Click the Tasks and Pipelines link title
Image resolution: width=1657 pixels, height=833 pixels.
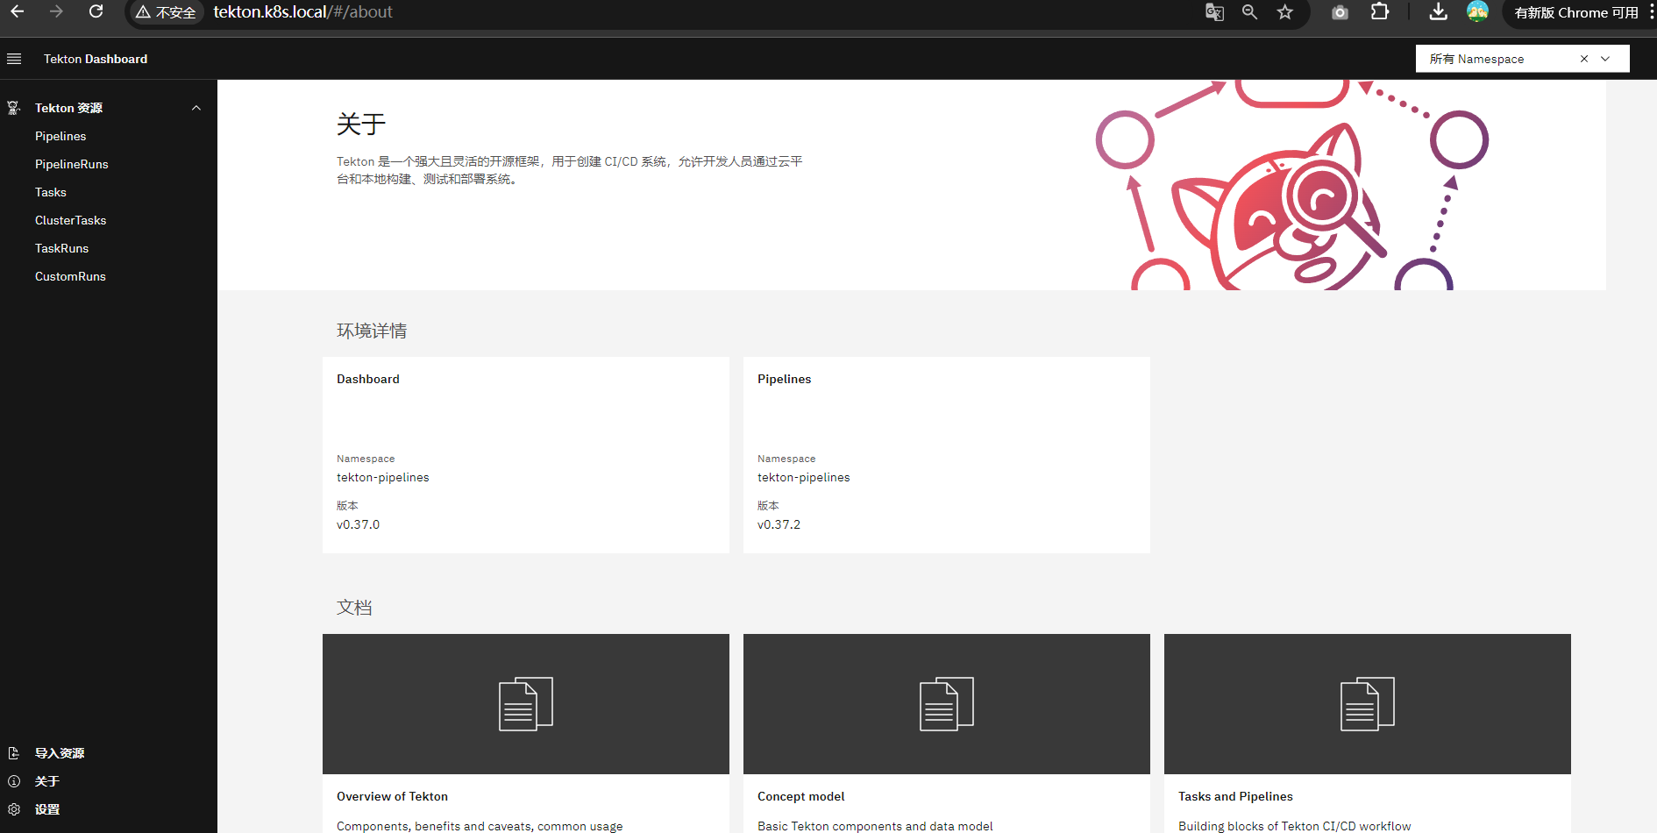point(1235,796)
